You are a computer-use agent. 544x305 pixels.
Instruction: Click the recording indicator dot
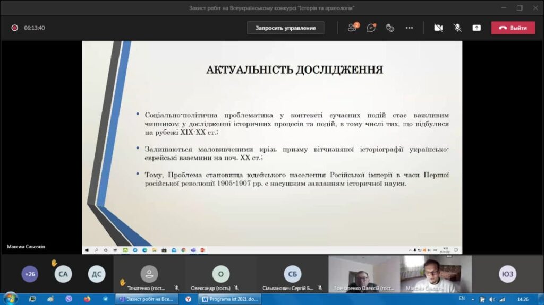(15, 28)
